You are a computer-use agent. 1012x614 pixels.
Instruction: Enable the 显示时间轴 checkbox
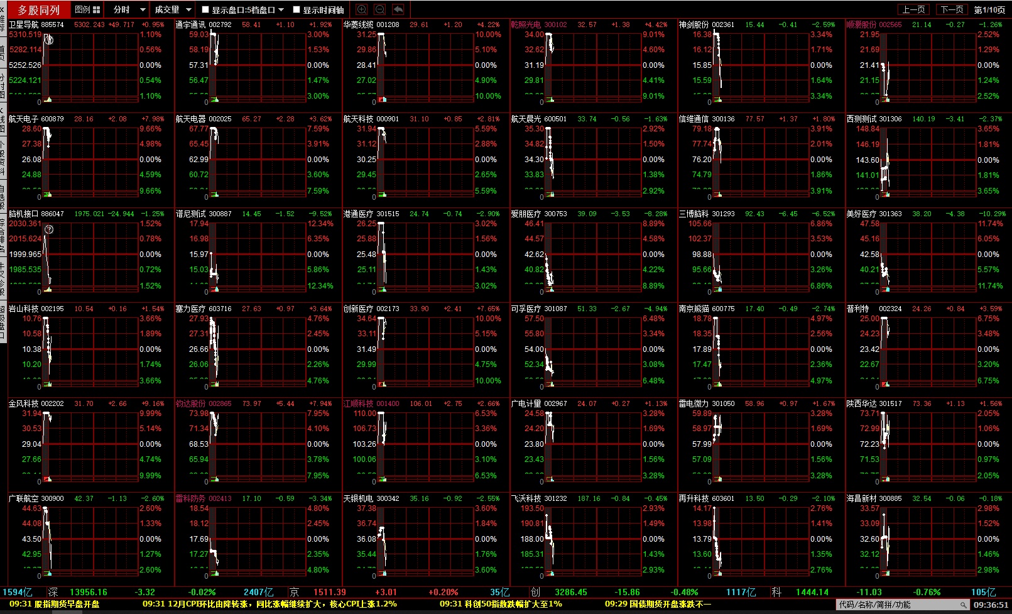pos(297,9)
